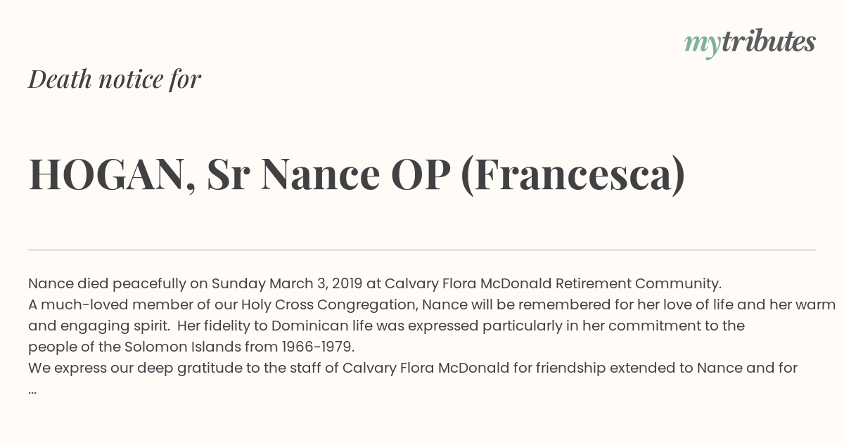The image size is (844, 443).
Task: Click "Retirement Community" in the first line
Action: click(638, 284)
